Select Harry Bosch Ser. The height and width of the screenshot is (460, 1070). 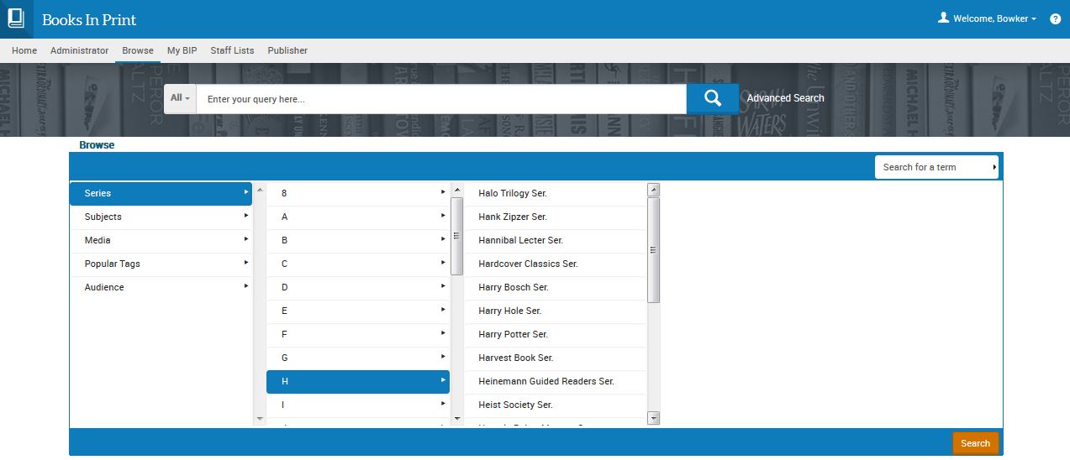pos(556,287)
